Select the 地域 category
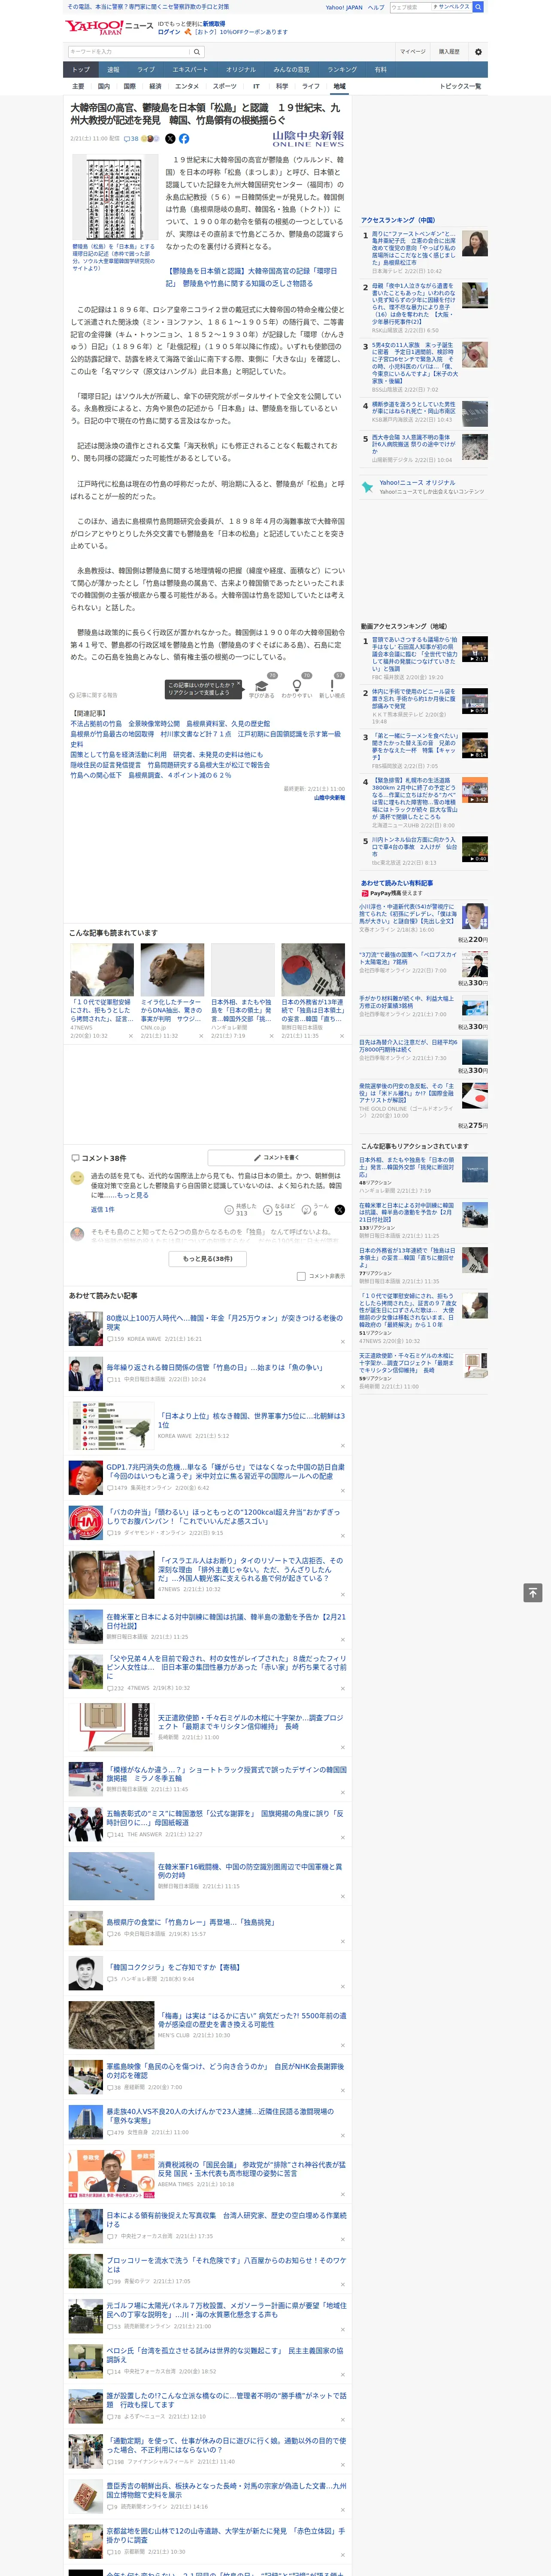 [x=340, y=86]
